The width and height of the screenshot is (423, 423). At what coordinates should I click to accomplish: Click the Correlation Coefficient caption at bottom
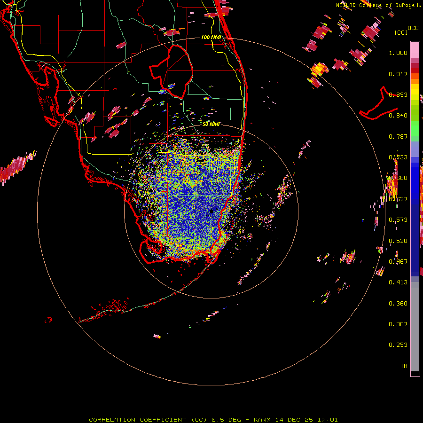213,420
